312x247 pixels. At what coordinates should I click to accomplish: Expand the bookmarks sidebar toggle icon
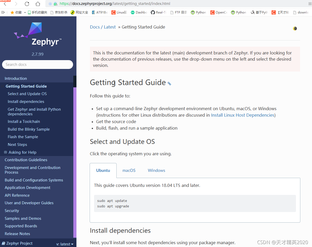click(3, 12)
